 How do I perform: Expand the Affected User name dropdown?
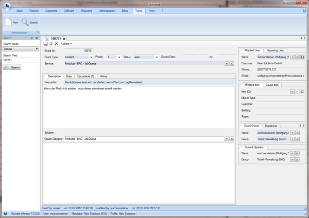tap(293, 57)
